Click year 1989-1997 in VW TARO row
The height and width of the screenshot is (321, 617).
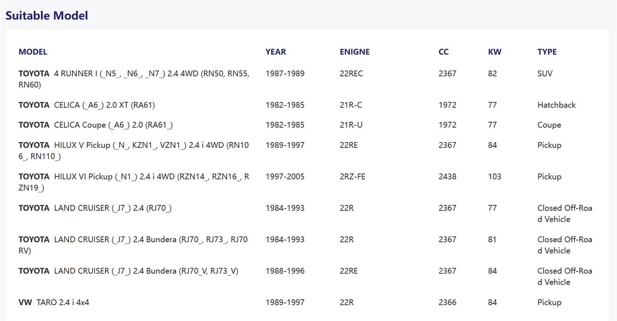tap(285, 303)
